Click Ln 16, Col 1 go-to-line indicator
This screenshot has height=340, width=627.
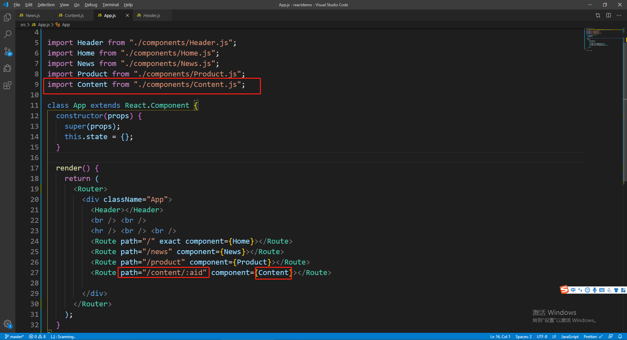click(500, 336)
